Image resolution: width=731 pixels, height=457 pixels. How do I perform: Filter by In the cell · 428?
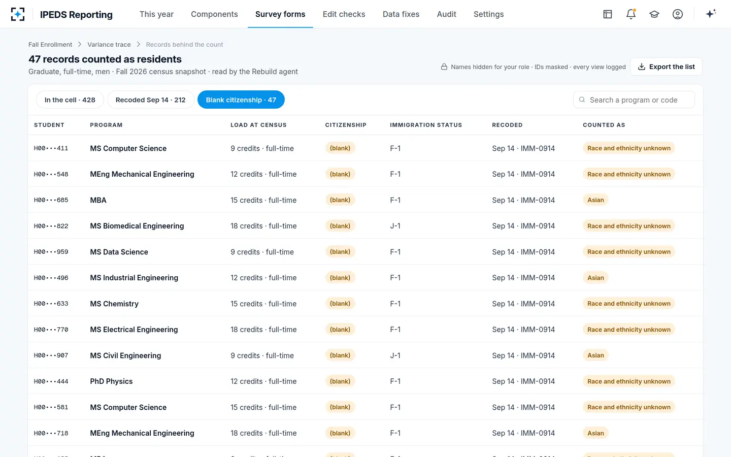point(70,100)
